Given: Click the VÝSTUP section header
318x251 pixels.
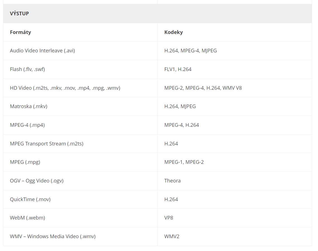Looking at the screenshot, I should pyautogui.click(x=158, y=13).
